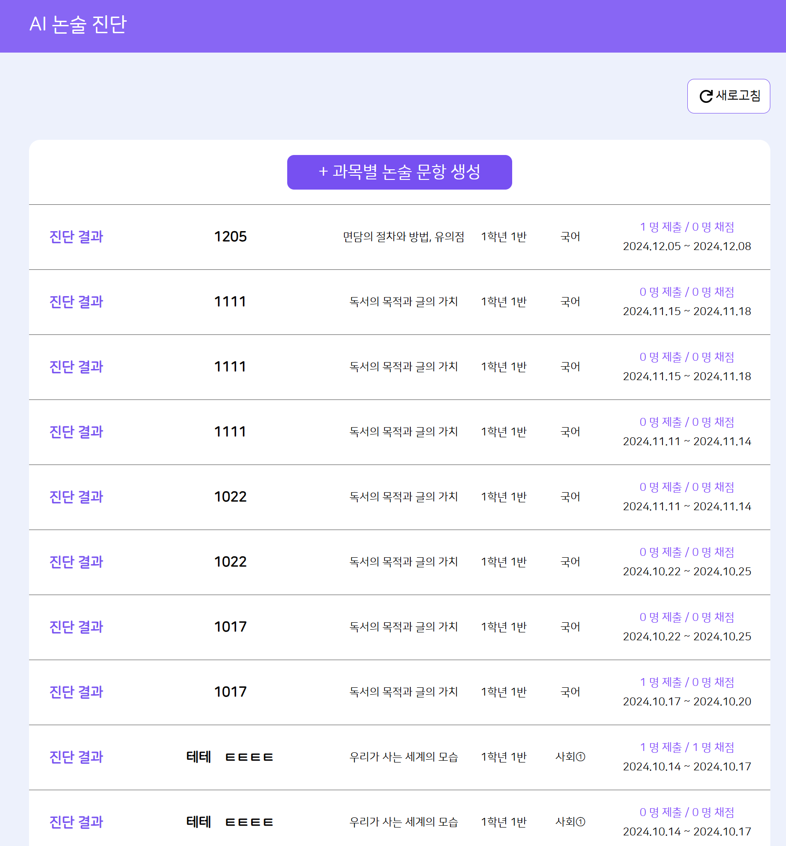Click 사회① subject in the graded 테테 row
The height and width of the screenshot is (846, 786).
click(570, 757)
